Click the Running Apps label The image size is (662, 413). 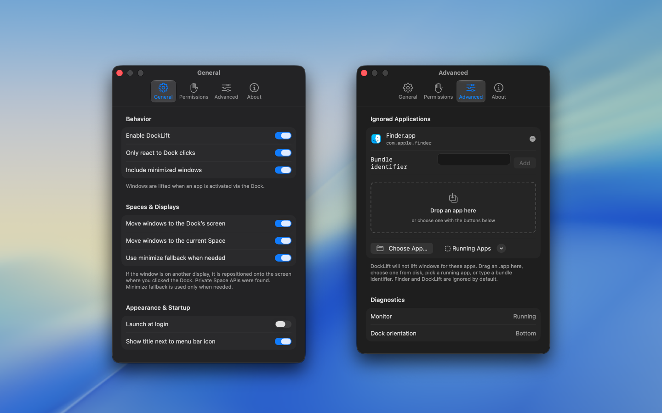[x=472, y=248]
